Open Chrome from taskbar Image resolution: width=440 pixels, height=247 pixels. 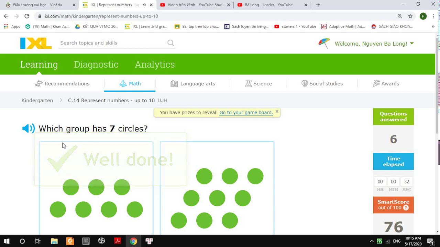pos(133,241)
